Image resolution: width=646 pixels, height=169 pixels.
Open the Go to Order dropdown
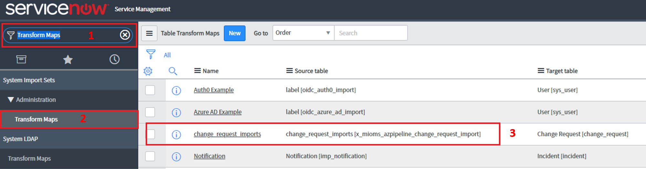(x=303, y=33)
